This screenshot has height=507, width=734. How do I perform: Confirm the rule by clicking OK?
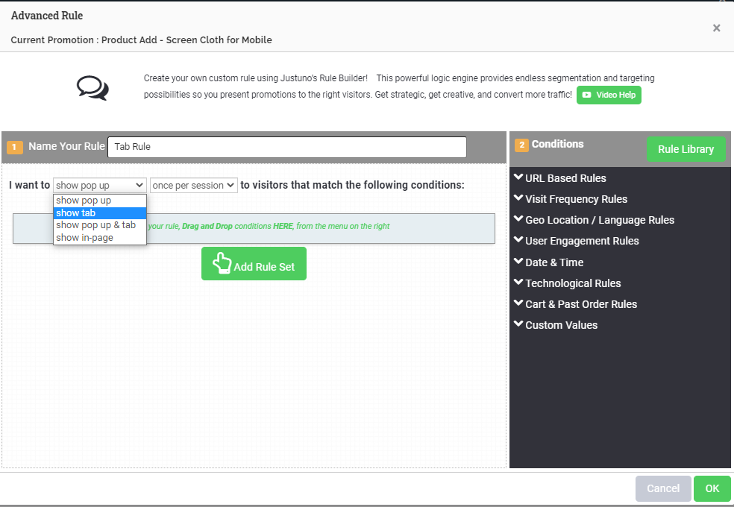click(712, 488)
